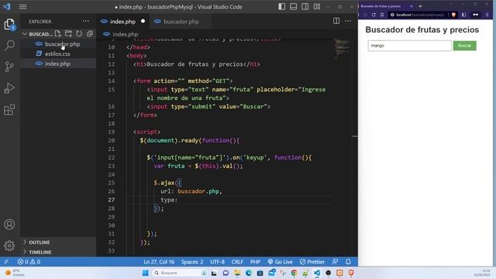Viewport: 496px width, 279px height.
Task: Customize Layout icon in title bar
Action: pyautogui.click(x=317, y=7)
